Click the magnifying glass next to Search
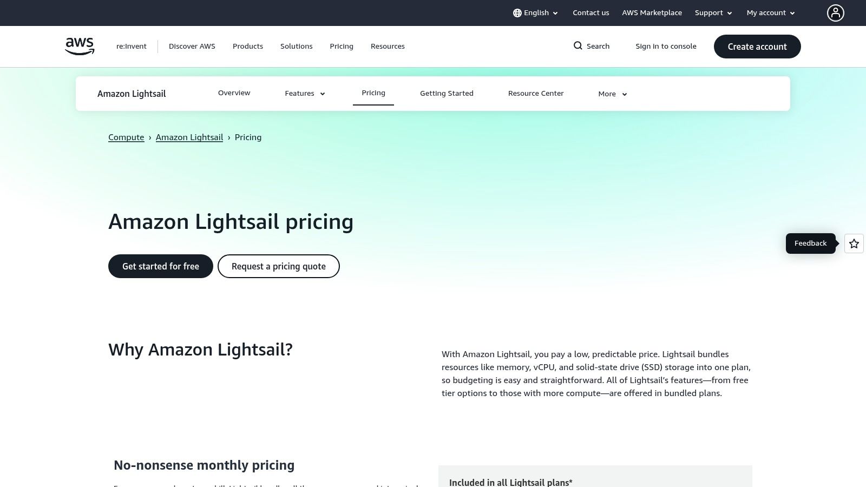 pyautogui.click(x=578, y=46)
